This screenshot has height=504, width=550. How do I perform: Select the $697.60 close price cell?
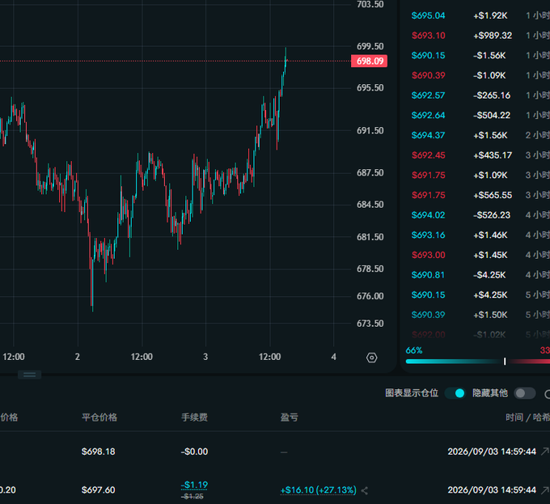(98, 490)
